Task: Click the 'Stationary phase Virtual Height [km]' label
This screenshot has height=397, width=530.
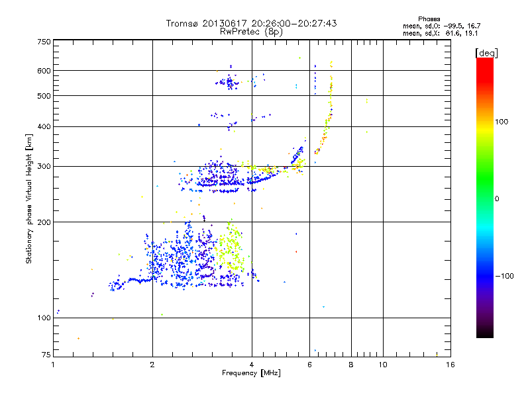Action: click(28, 198)
